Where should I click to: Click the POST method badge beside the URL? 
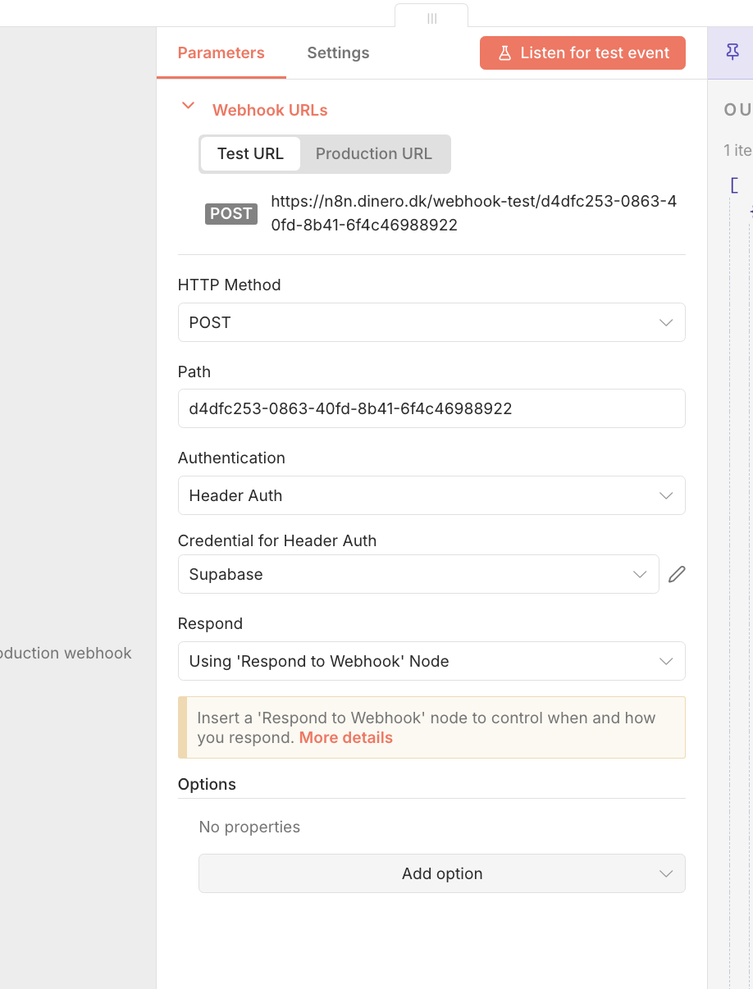click(230, 213)
